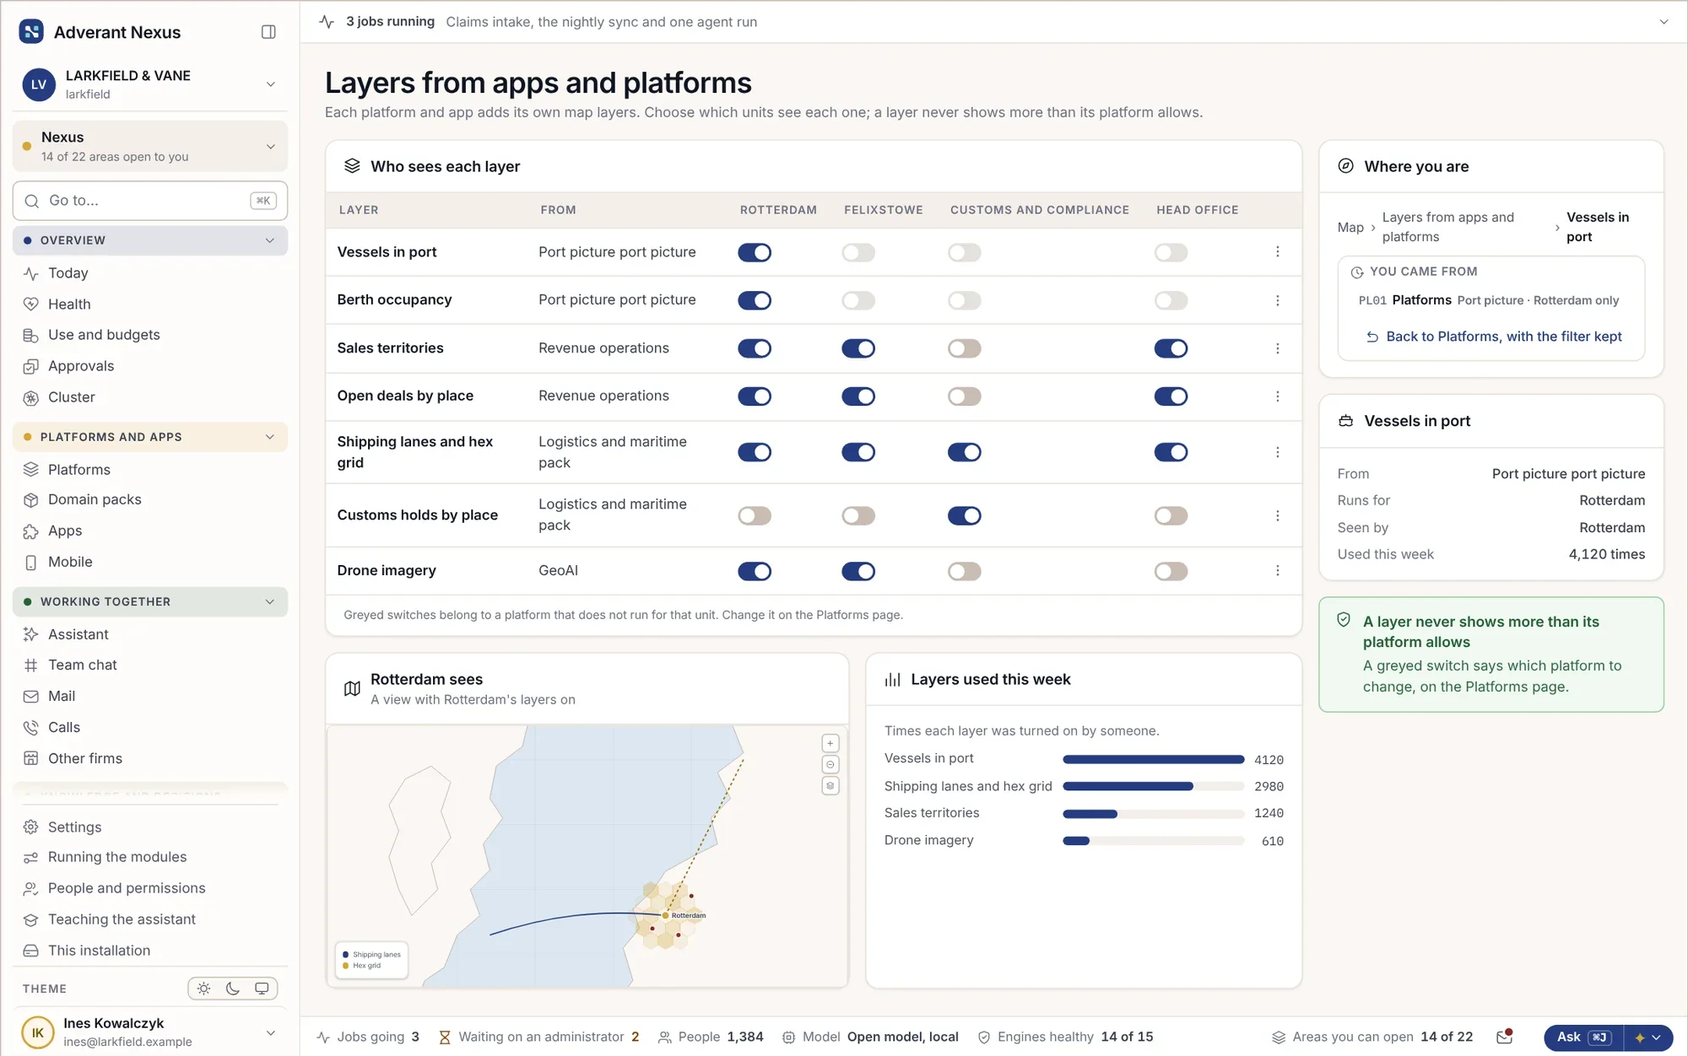Enable Open deals by place for Customs

coord(964,396)
